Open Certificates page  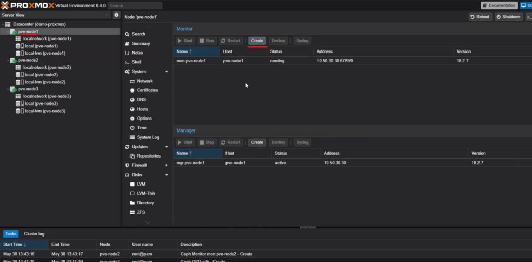pos(148,90)
